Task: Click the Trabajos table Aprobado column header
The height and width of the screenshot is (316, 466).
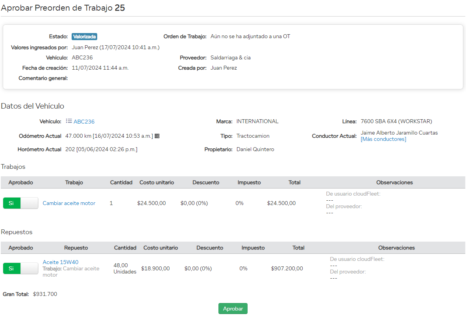Action: pyautogui.click(x=21, y=182)
